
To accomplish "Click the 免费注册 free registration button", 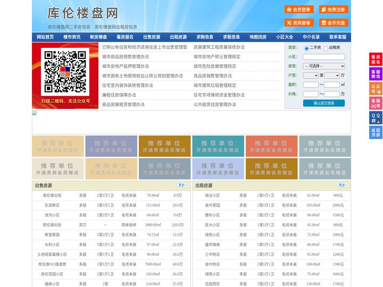I will [334, 10].
